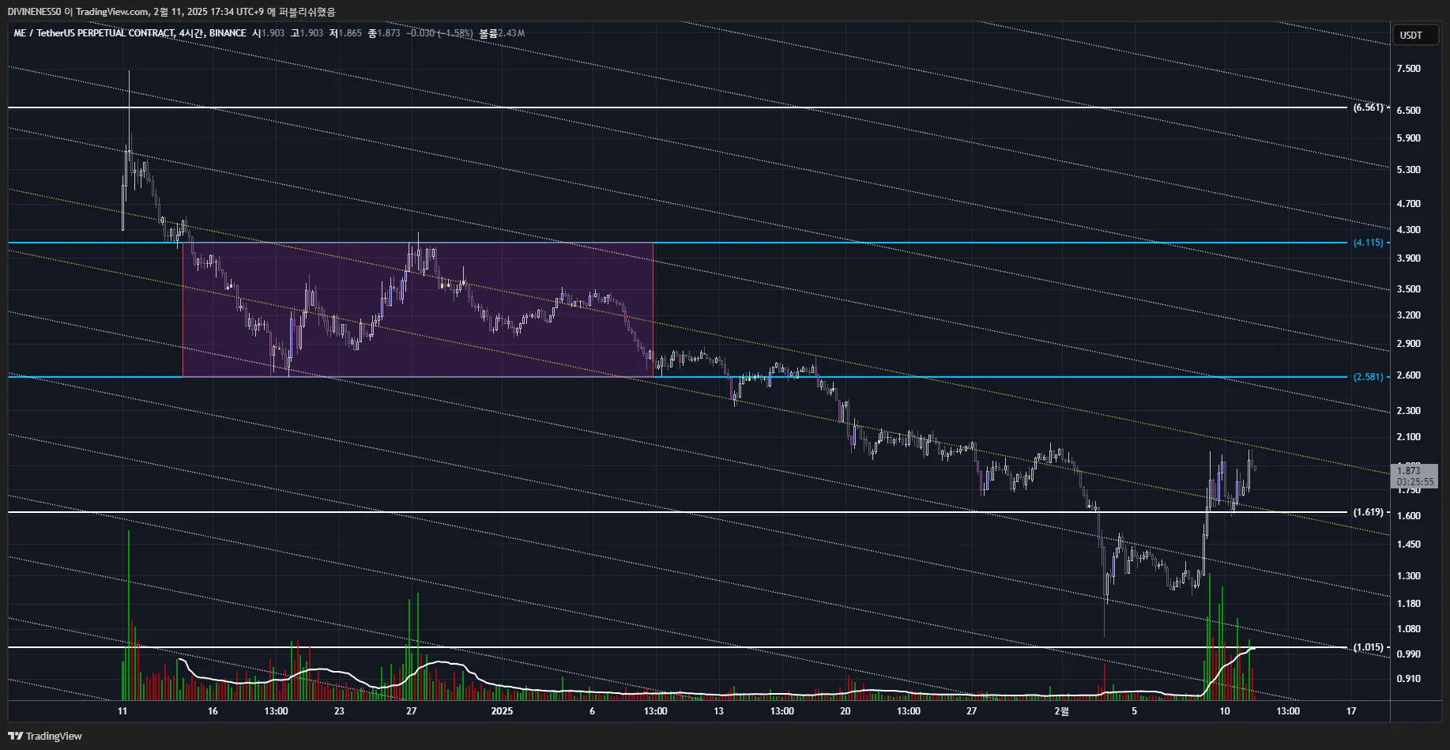Viewport: 1450px width, 750px height.
Task: Select the purple range rectangle drawing
Action: click(418, 309)
